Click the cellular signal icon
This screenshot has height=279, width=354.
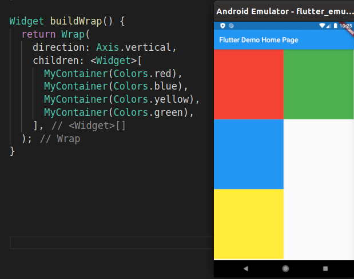click(x=328, y=26)
